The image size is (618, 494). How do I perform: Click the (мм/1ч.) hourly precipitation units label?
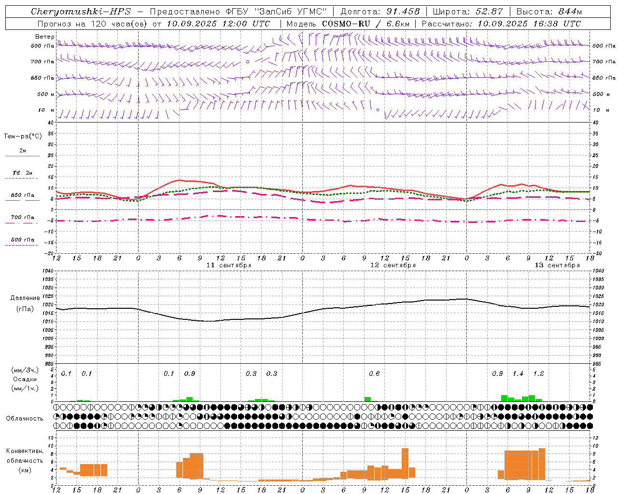[25, 388]
